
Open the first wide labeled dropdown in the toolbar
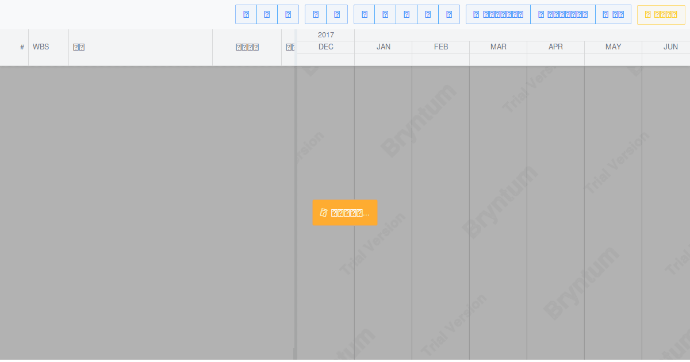[498, 14]
